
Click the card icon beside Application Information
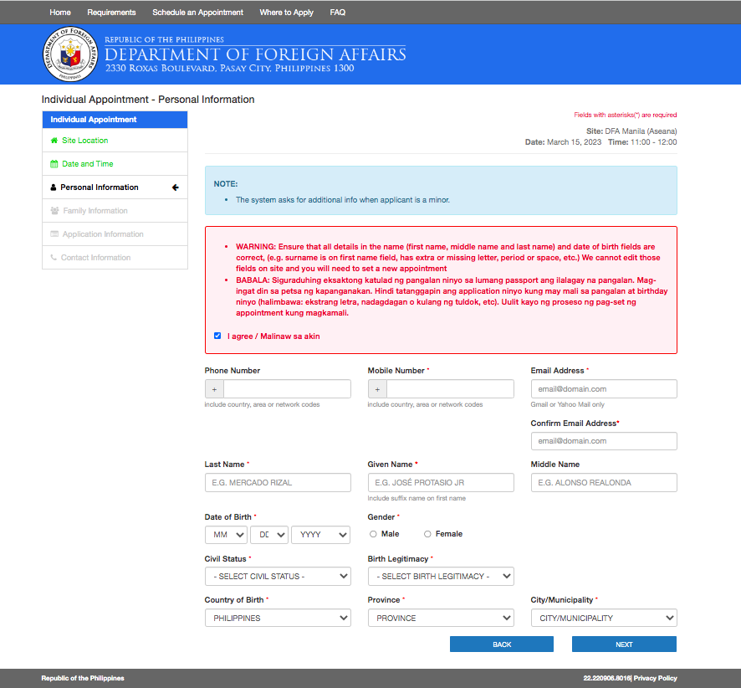[54, 234]
